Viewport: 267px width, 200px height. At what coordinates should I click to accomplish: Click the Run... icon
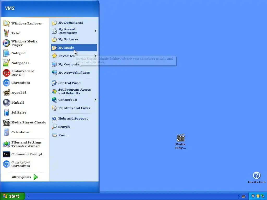click(x=54, y=135)
